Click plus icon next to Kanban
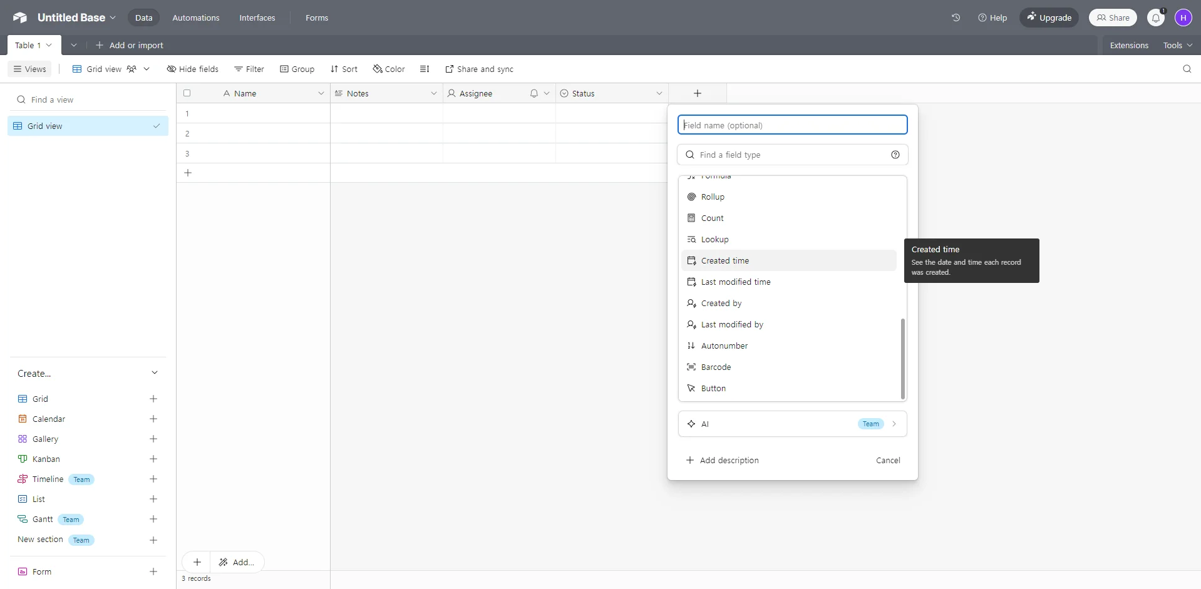Viewport: 1201px width, 589px height. click(153, 459)
